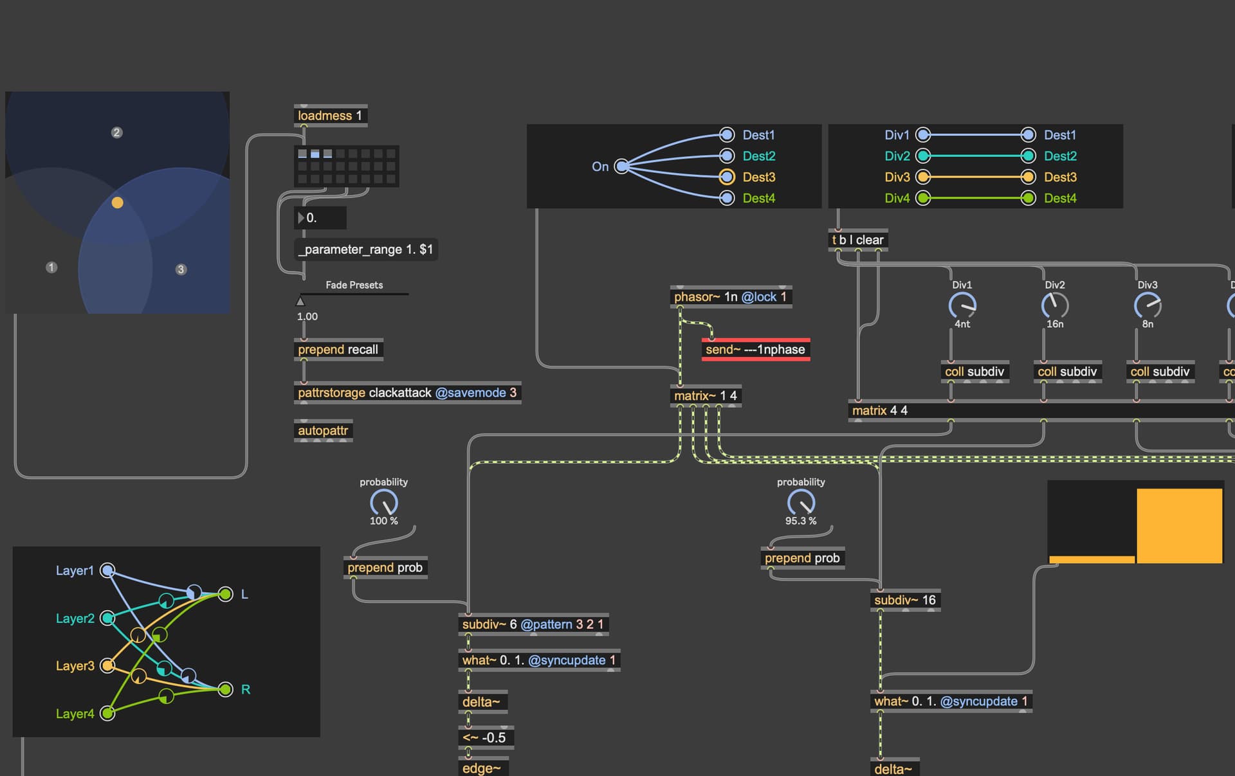Click the teal Layer2 source node
Image resolution: width=1235 pixels, height=776 pixels.
(108, 618)
